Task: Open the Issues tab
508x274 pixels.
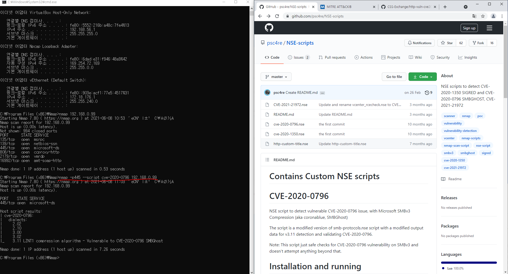Action: click(299, 57)
